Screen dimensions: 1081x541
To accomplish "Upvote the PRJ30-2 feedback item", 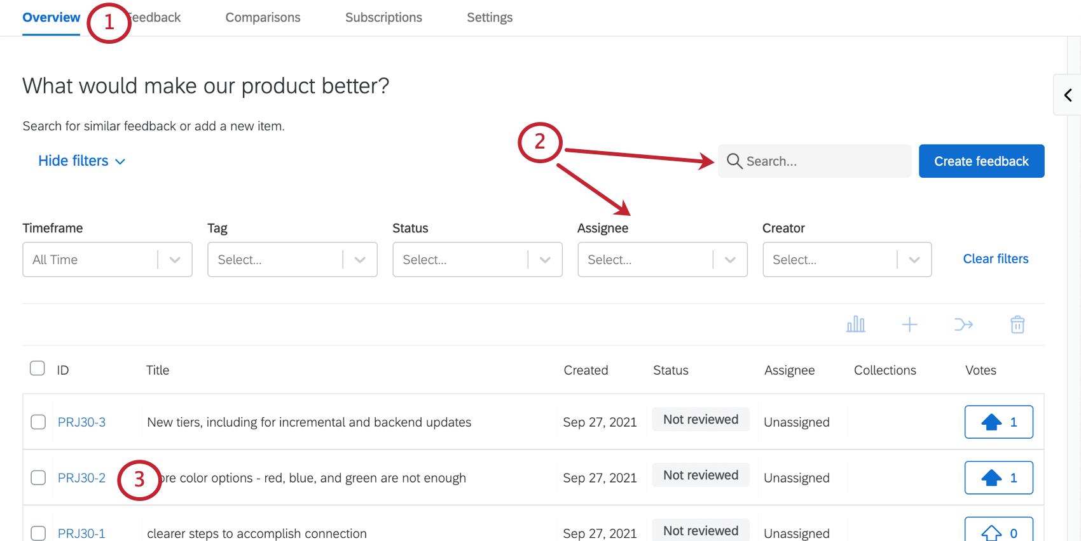I will point(998,478).
